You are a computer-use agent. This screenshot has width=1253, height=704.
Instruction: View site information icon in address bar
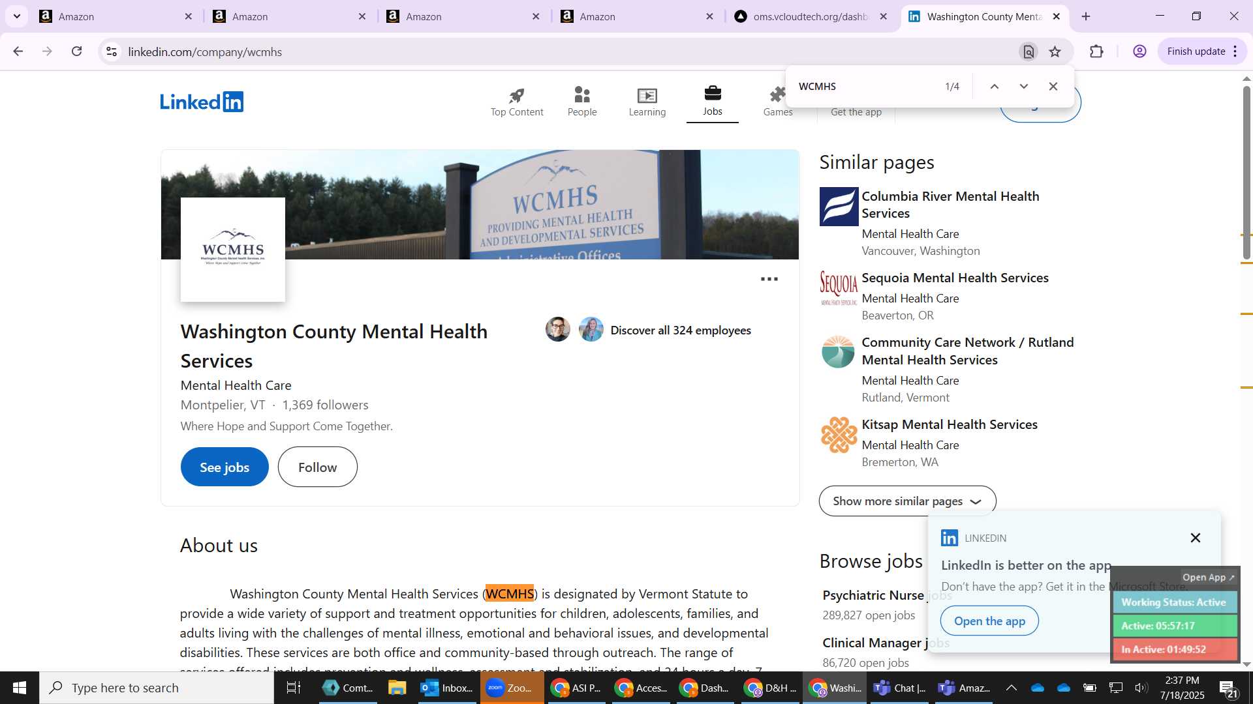[x=112, y=51]
